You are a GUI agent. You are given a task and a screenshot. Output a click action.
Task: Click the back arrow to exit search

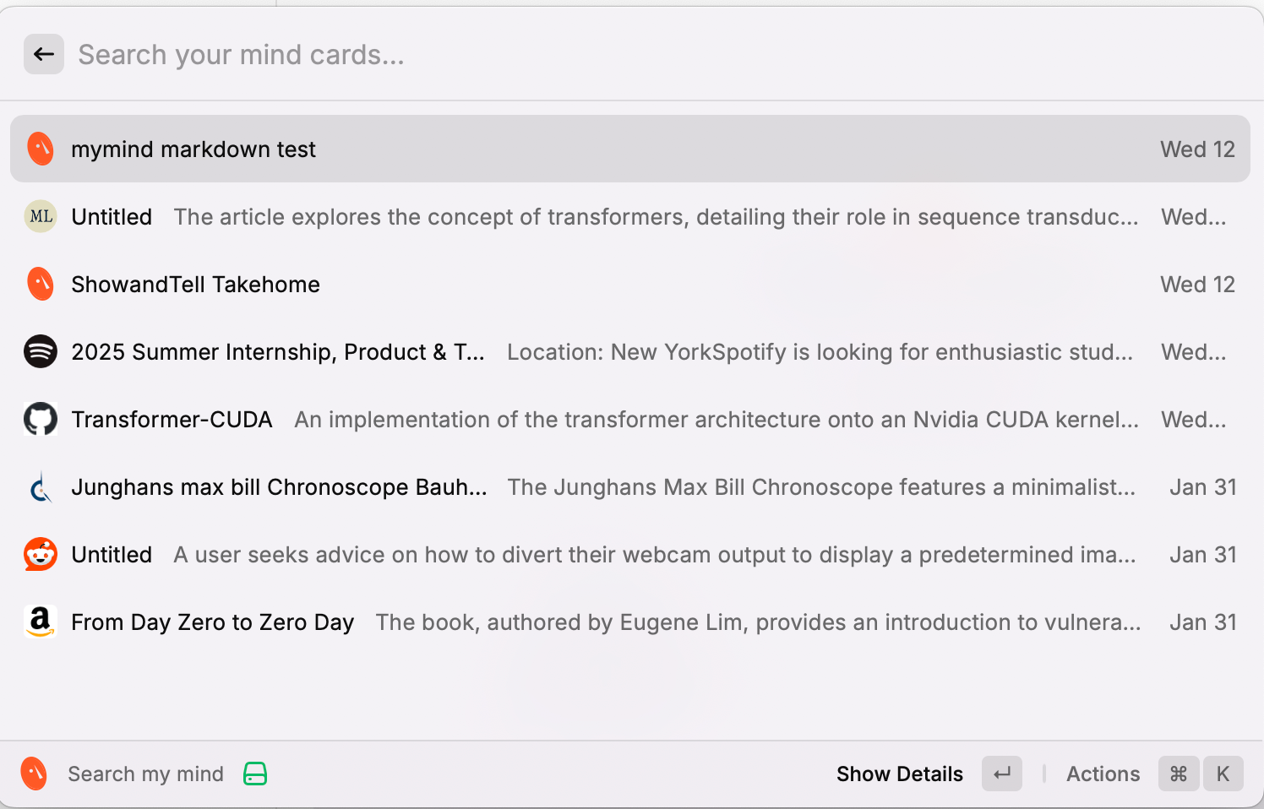pyautogui.click(x=43, y=53)
